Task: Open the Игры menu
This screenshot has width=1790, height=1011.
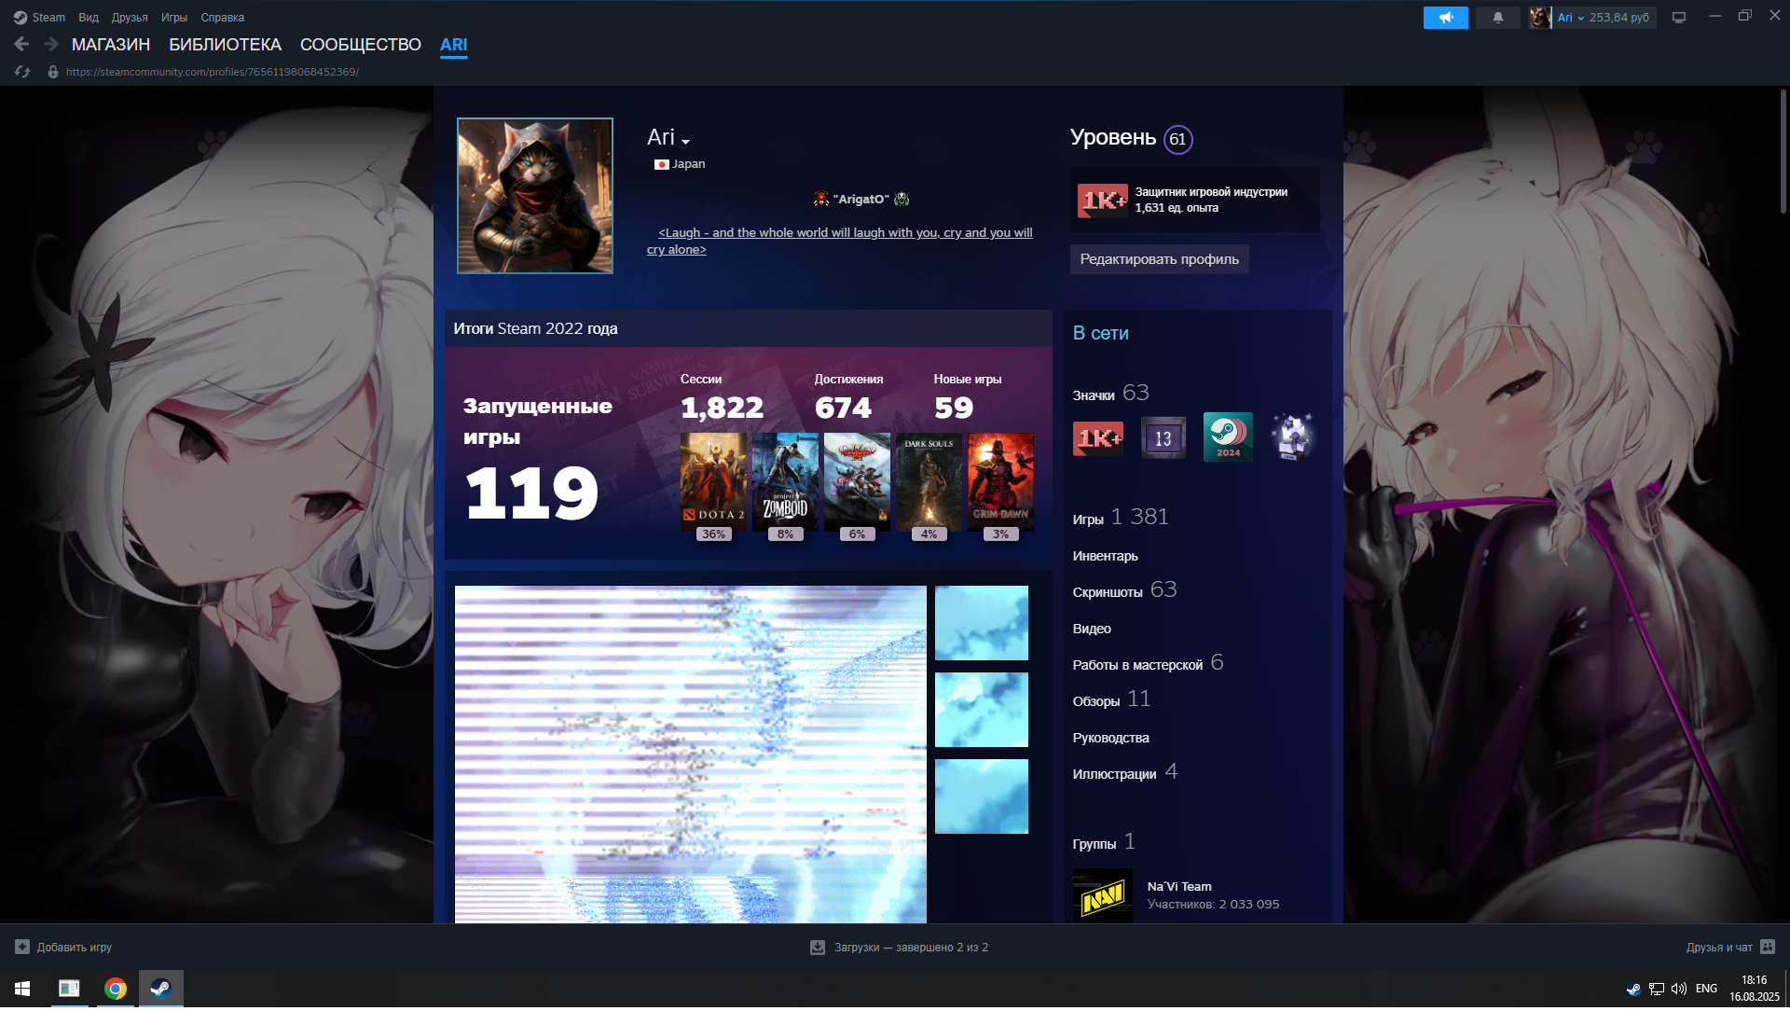Action: (174, 18)
